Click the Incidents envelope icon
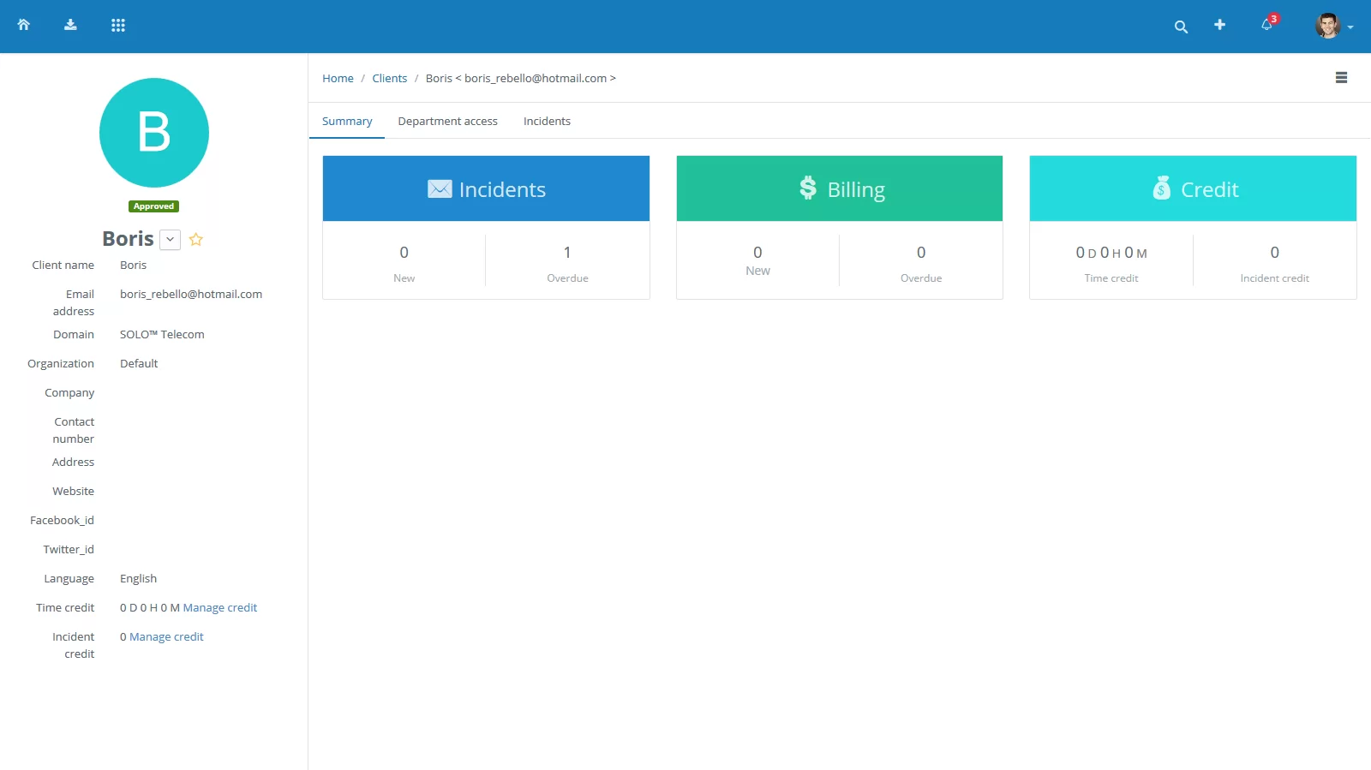This screenshot has width=1371, height=770. [440, 189]
